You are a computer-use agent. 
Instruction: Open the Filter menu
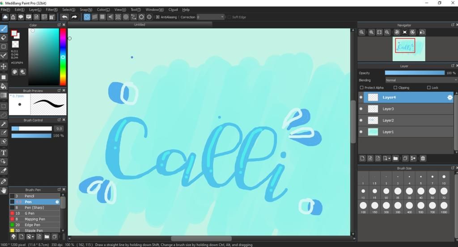click(52, 10)
